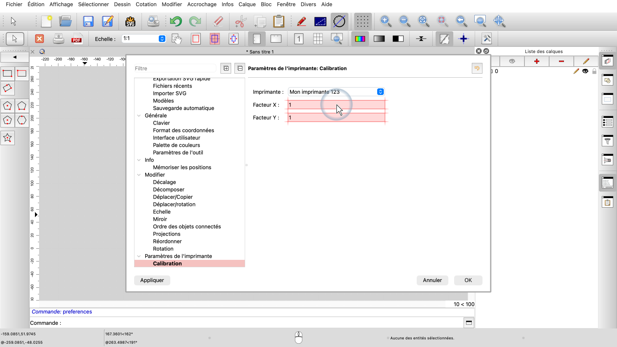Image resolution: width=617 pixels, height=347 pixels.
Task: Click the red plus add layer icon
Action: (x=536, y=61)
